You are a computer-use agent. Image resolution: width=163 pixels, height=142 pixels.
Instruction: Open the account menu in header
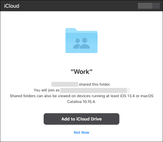(149, 6)
